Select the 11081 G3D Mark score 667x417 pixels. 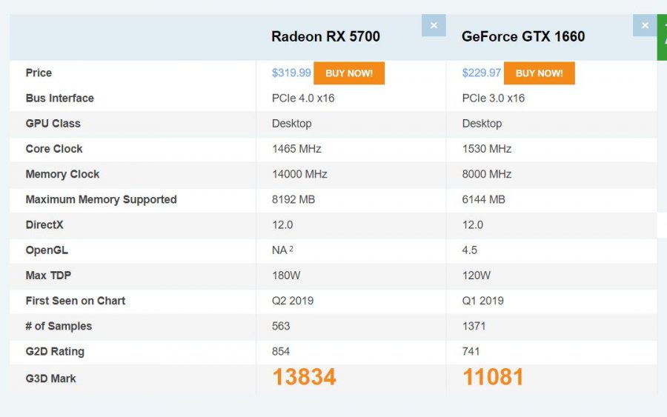pyautogui.click(x=493, y=377)
